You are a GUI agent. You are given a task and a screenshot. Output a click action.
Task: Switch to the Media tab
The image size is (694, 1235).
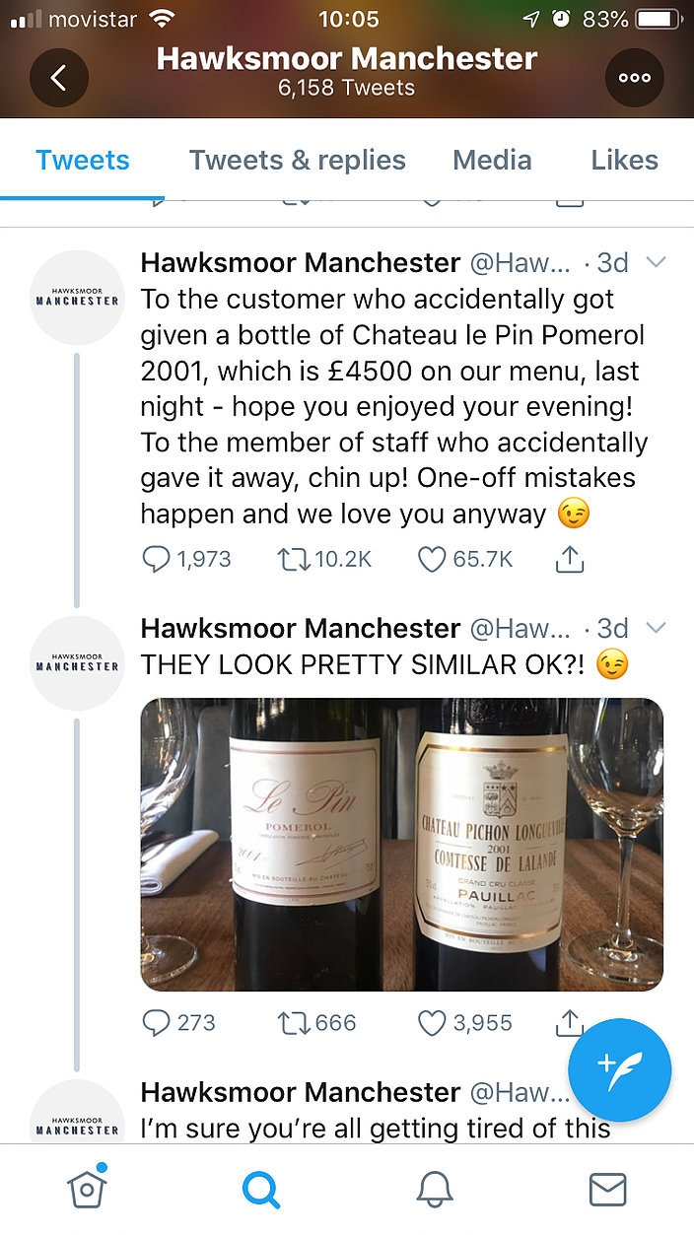point(492,160)
